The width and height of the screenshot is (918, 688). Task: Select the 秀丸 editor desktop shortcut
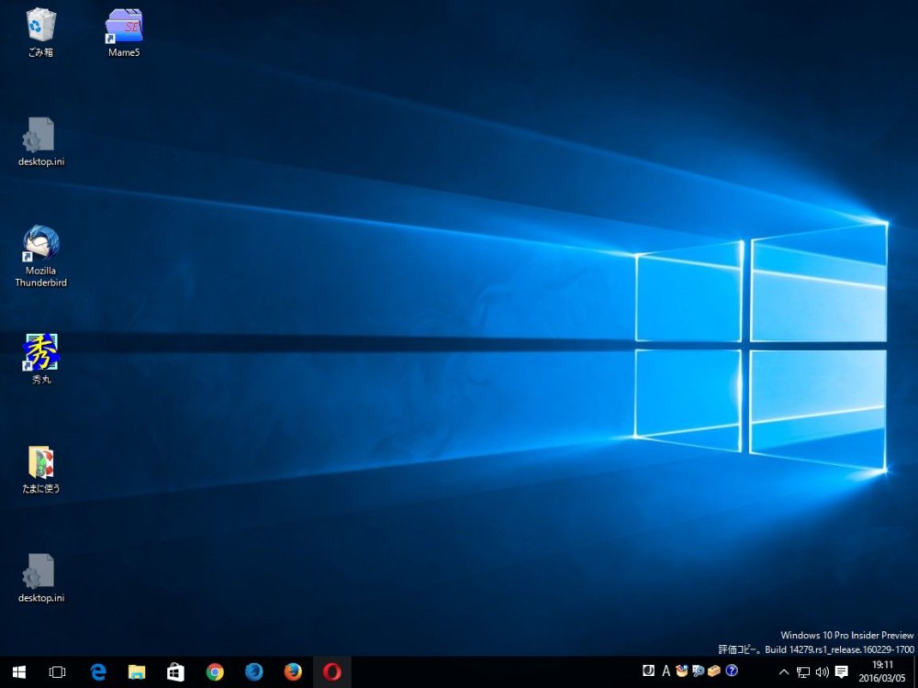click(40, 353)
